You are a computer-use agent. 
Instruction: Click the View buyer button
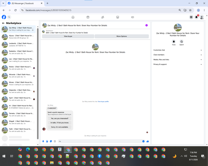pyautogui.click(x=68, y=36)
